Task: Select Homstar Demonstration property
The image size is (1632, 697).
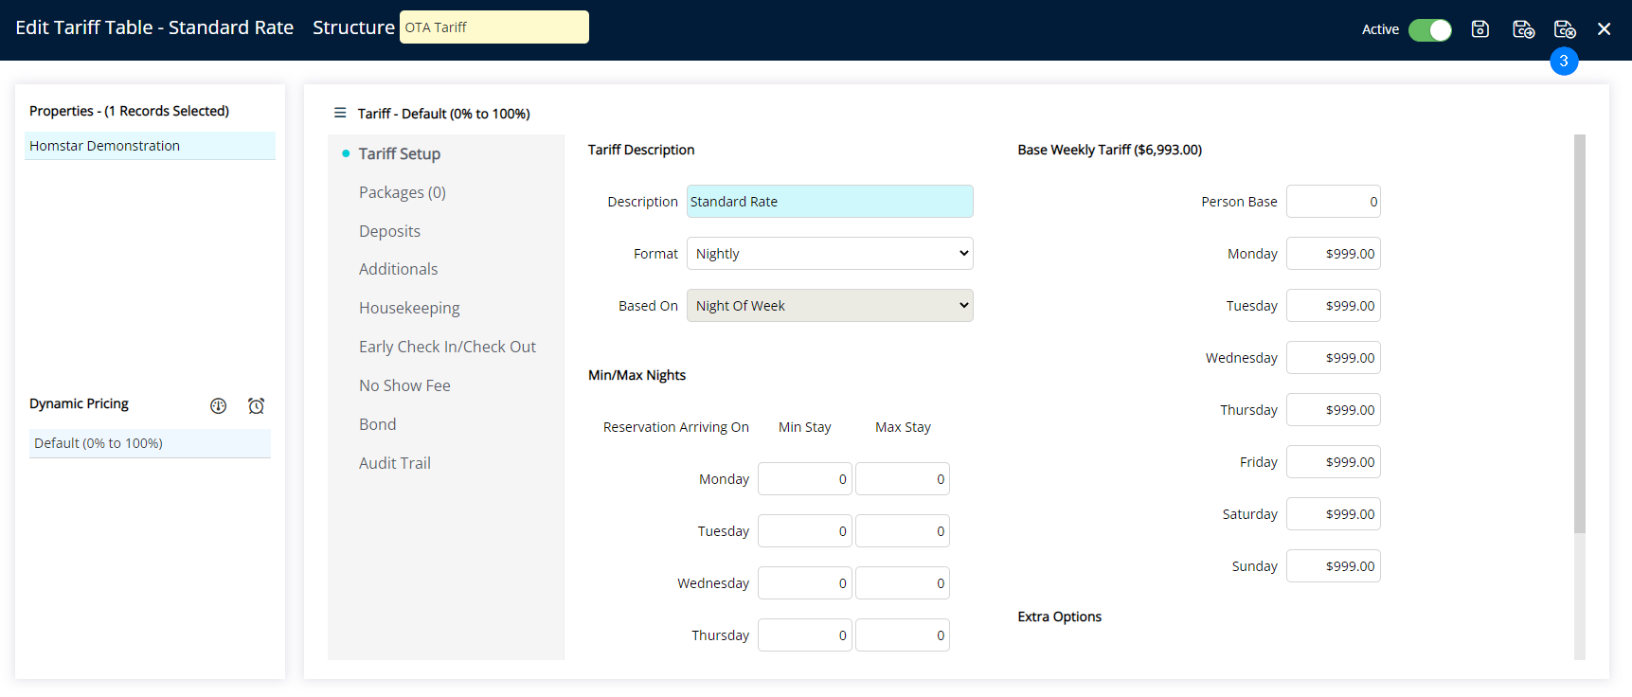Action: coord(150,146)
